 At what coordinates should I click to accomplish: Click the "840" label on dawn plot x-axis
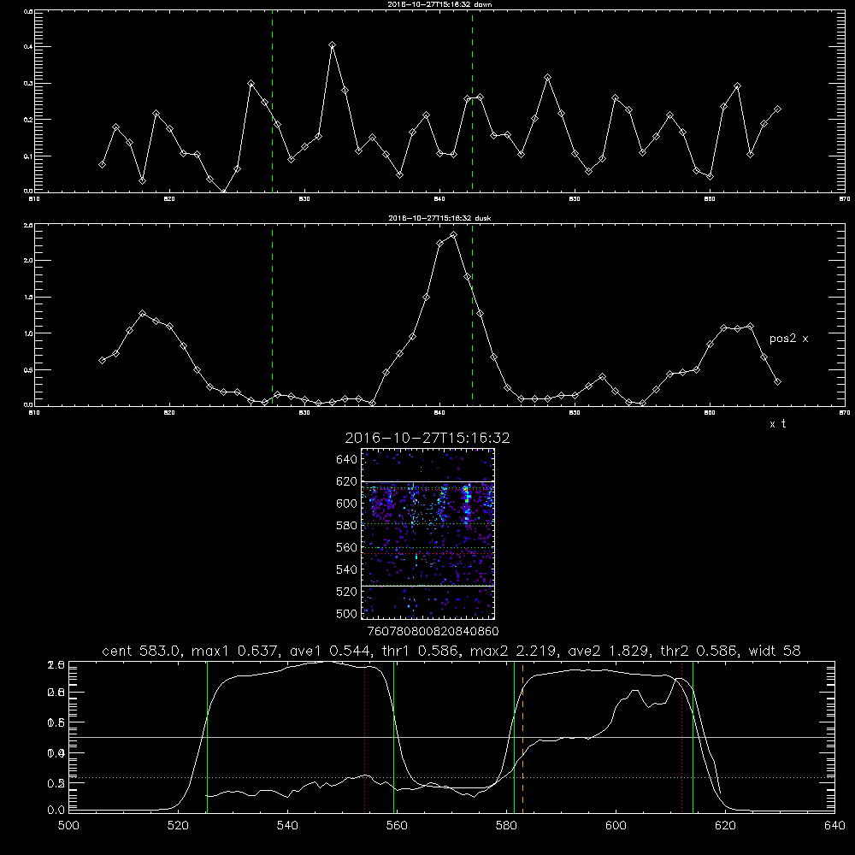click(x=439, y=199)
